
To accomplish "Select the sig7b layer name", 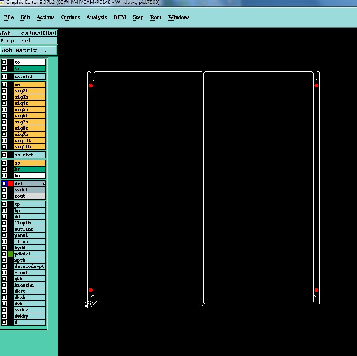I will pos(30,122).
